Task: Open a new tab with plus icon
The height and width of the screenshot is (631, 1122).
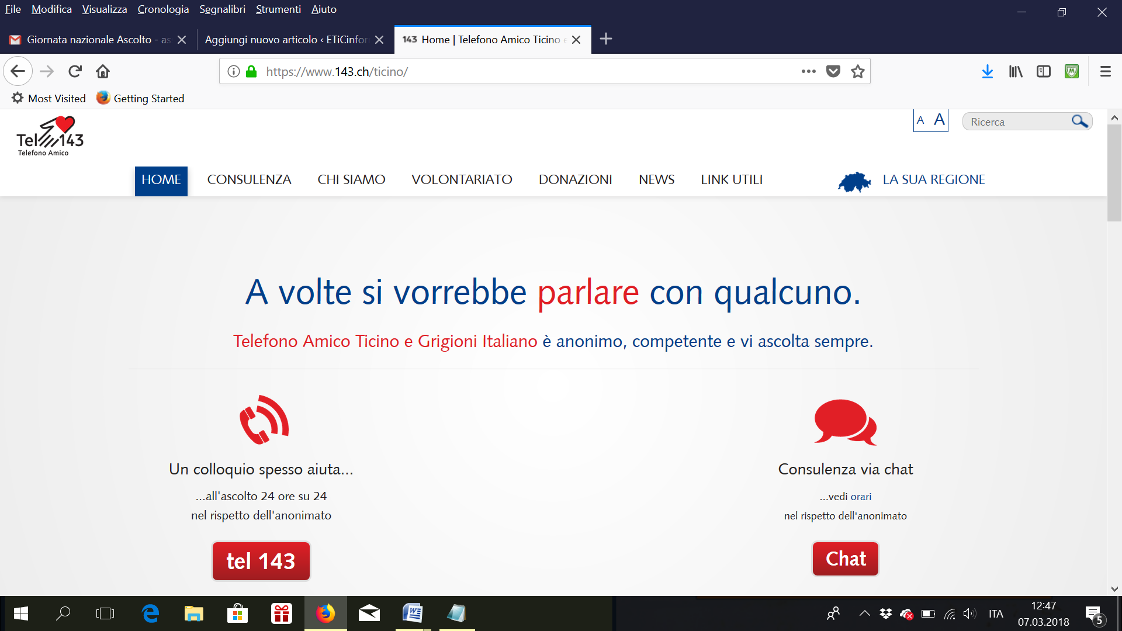Action: tap(606, 39)
